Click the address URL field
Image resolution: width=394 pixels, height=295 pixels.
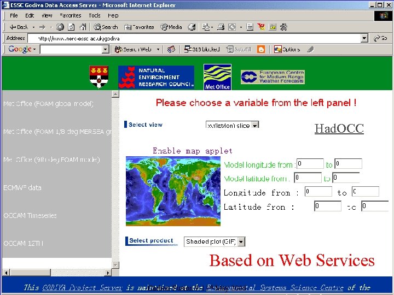click(x=194, y=38)
